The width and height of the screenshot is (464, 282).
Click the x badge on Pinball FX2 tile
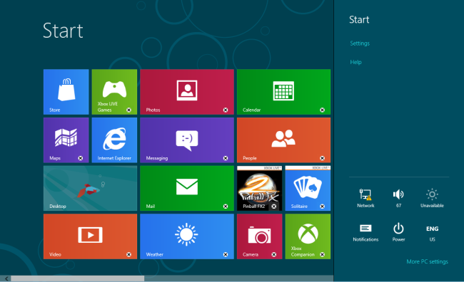coord(274,206)
